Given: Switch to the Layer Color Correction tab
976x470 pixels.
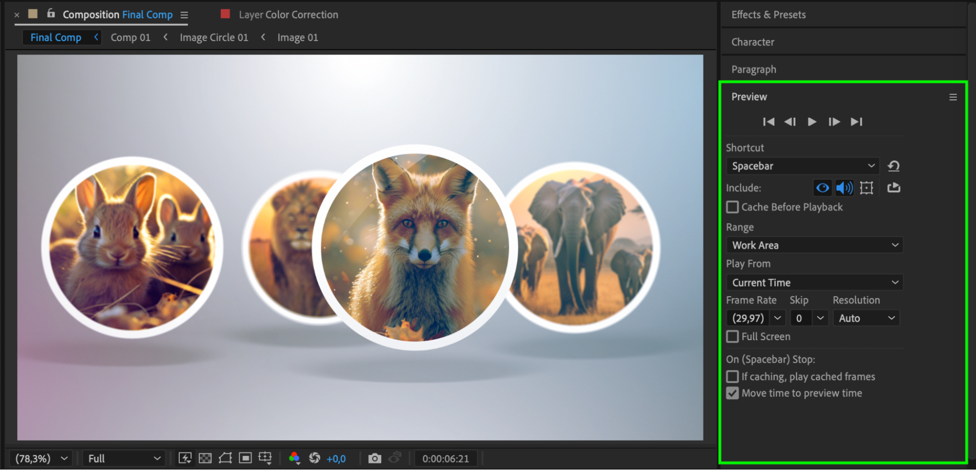Looking at the screenshot, I should (x=288, y=15).
